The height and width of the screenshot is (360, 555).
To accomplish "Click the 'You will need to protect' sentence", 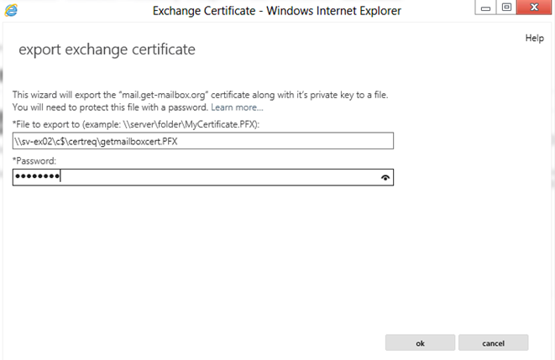I will (110, 107).
